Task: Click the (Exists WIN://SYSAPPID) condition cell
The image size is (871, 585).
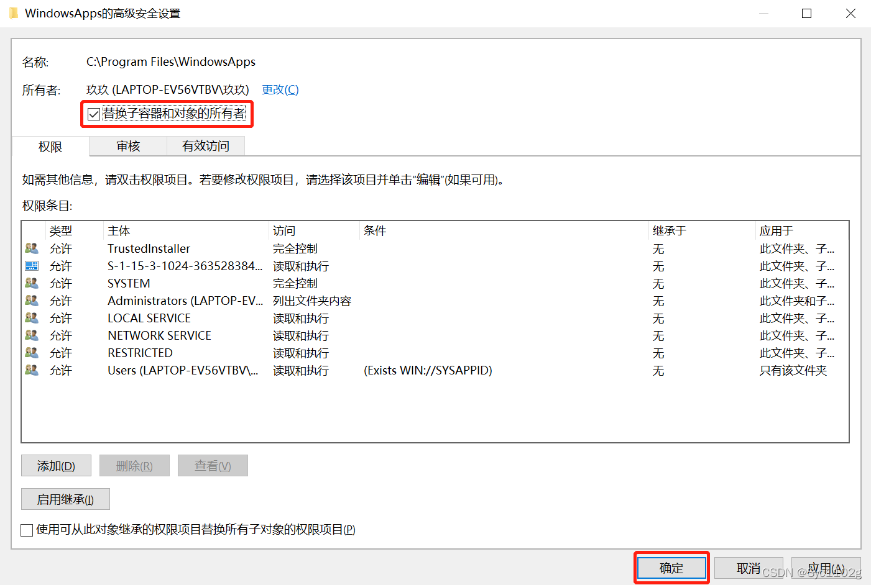Action: (x=428, y=370)
